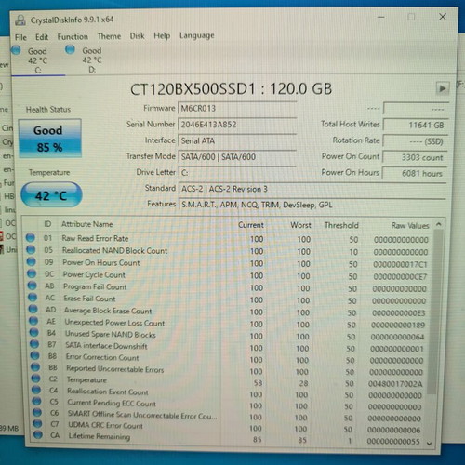Click the Reallocation Event Count status icon
The height and width of the screenshot is (465, 465).
pos(36,390)
